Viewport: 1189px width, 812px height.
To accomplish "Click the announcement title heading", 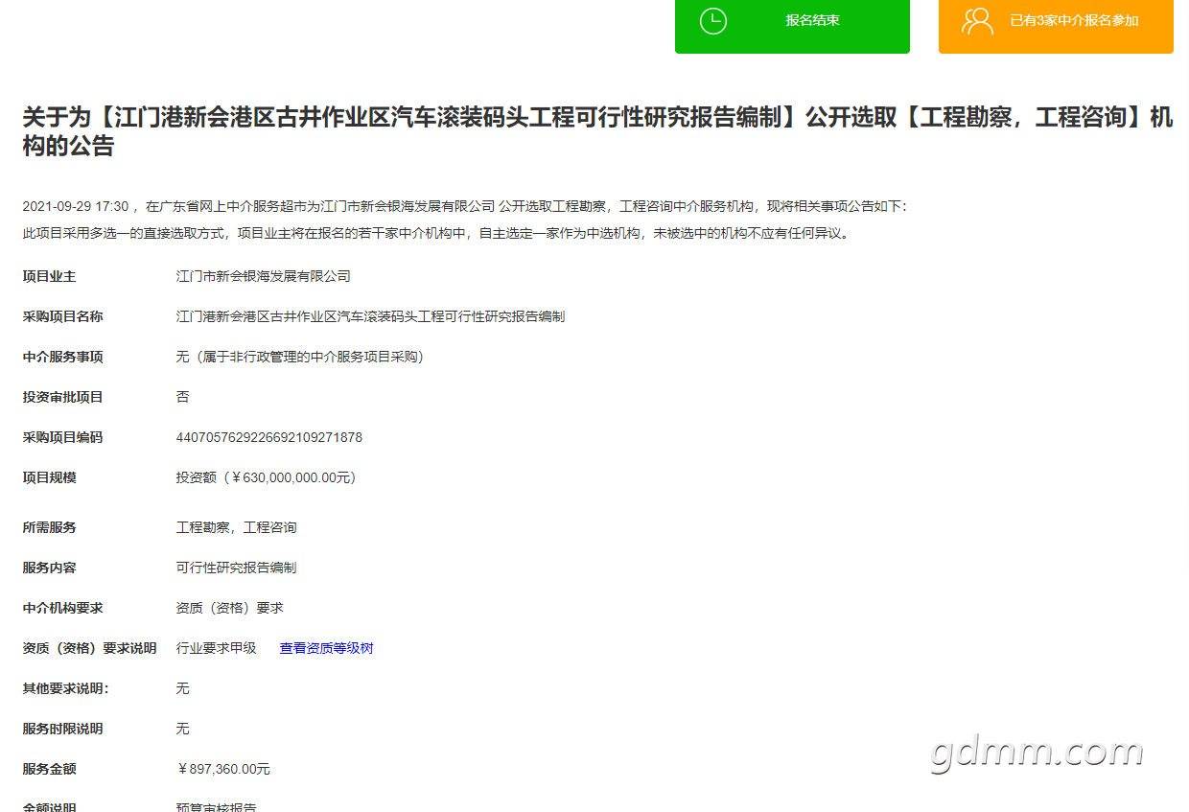I will 596,132.
